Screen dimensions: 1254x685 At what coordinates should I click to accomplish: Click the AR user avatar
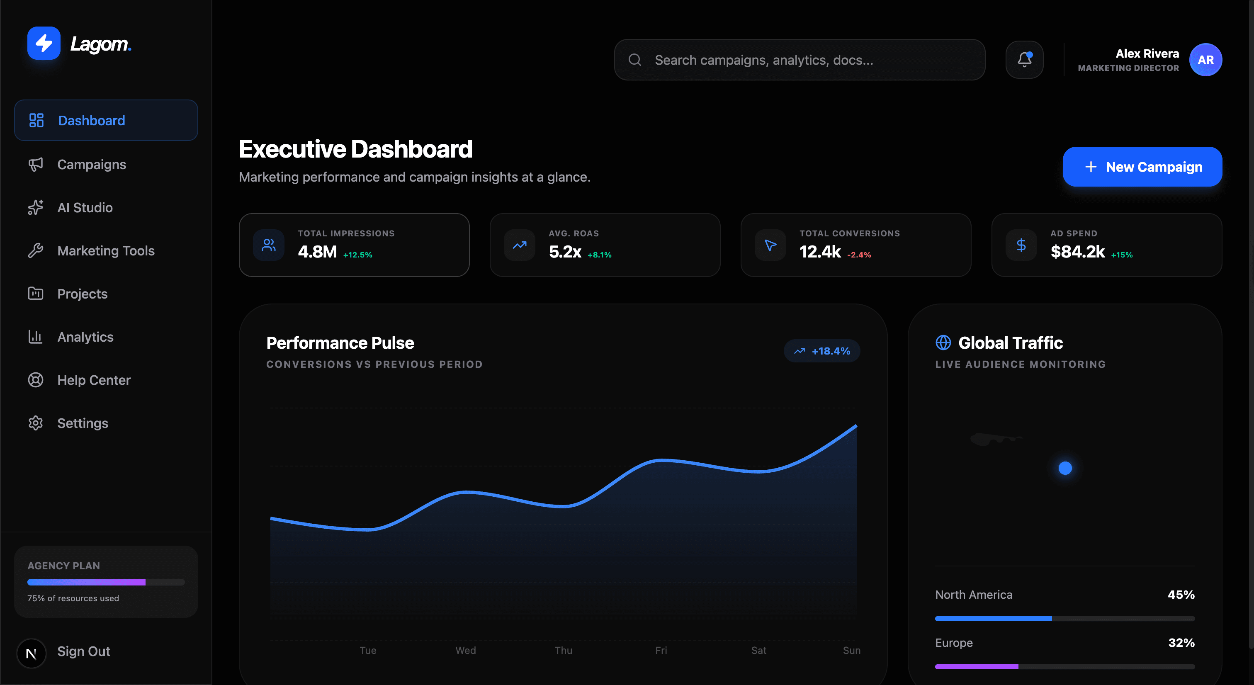click(x=1205, y=60)
